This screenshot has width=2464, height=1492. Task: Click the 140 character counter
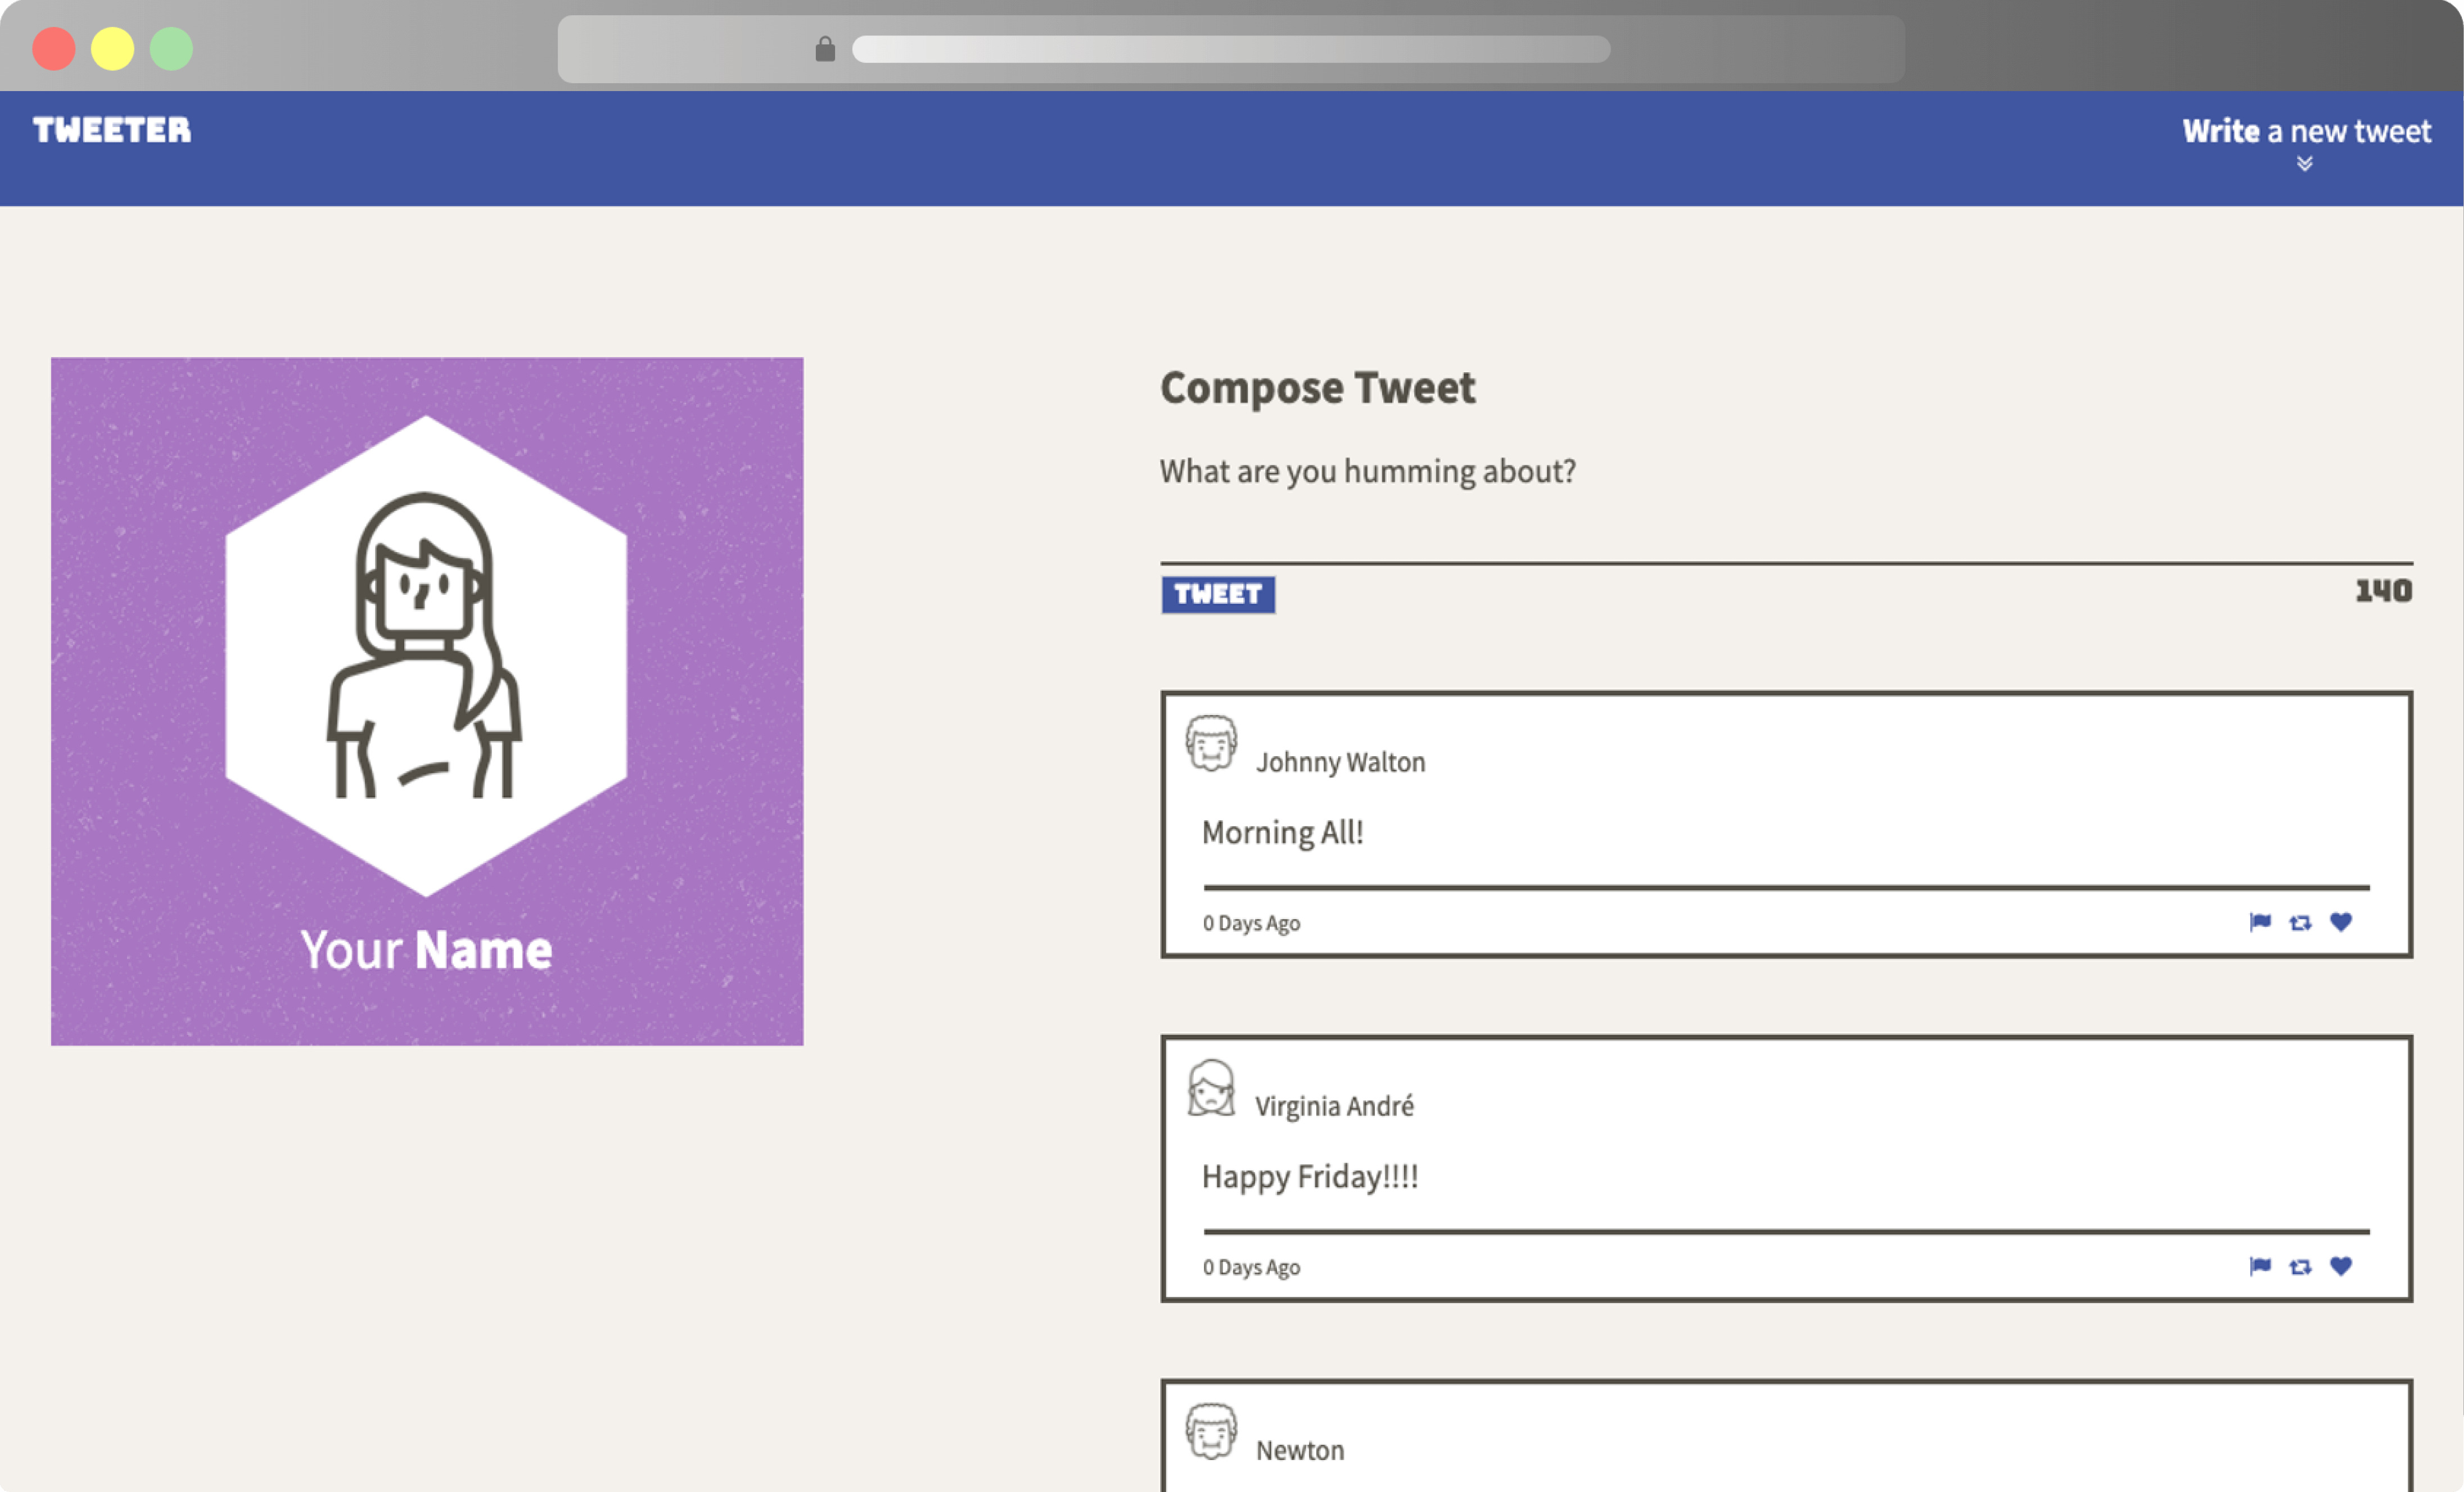pyautogui.click(x=2383, y=591)
